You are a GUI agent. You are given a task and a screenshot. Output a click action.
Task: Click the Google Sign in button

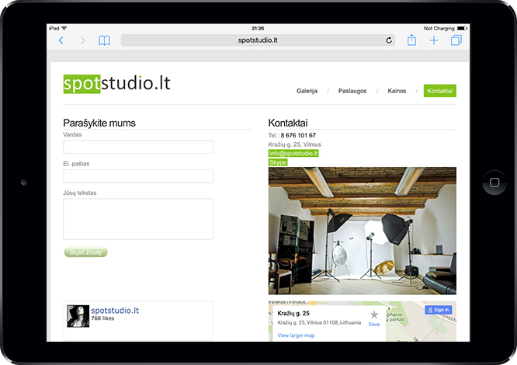click(x=438, y=310)
